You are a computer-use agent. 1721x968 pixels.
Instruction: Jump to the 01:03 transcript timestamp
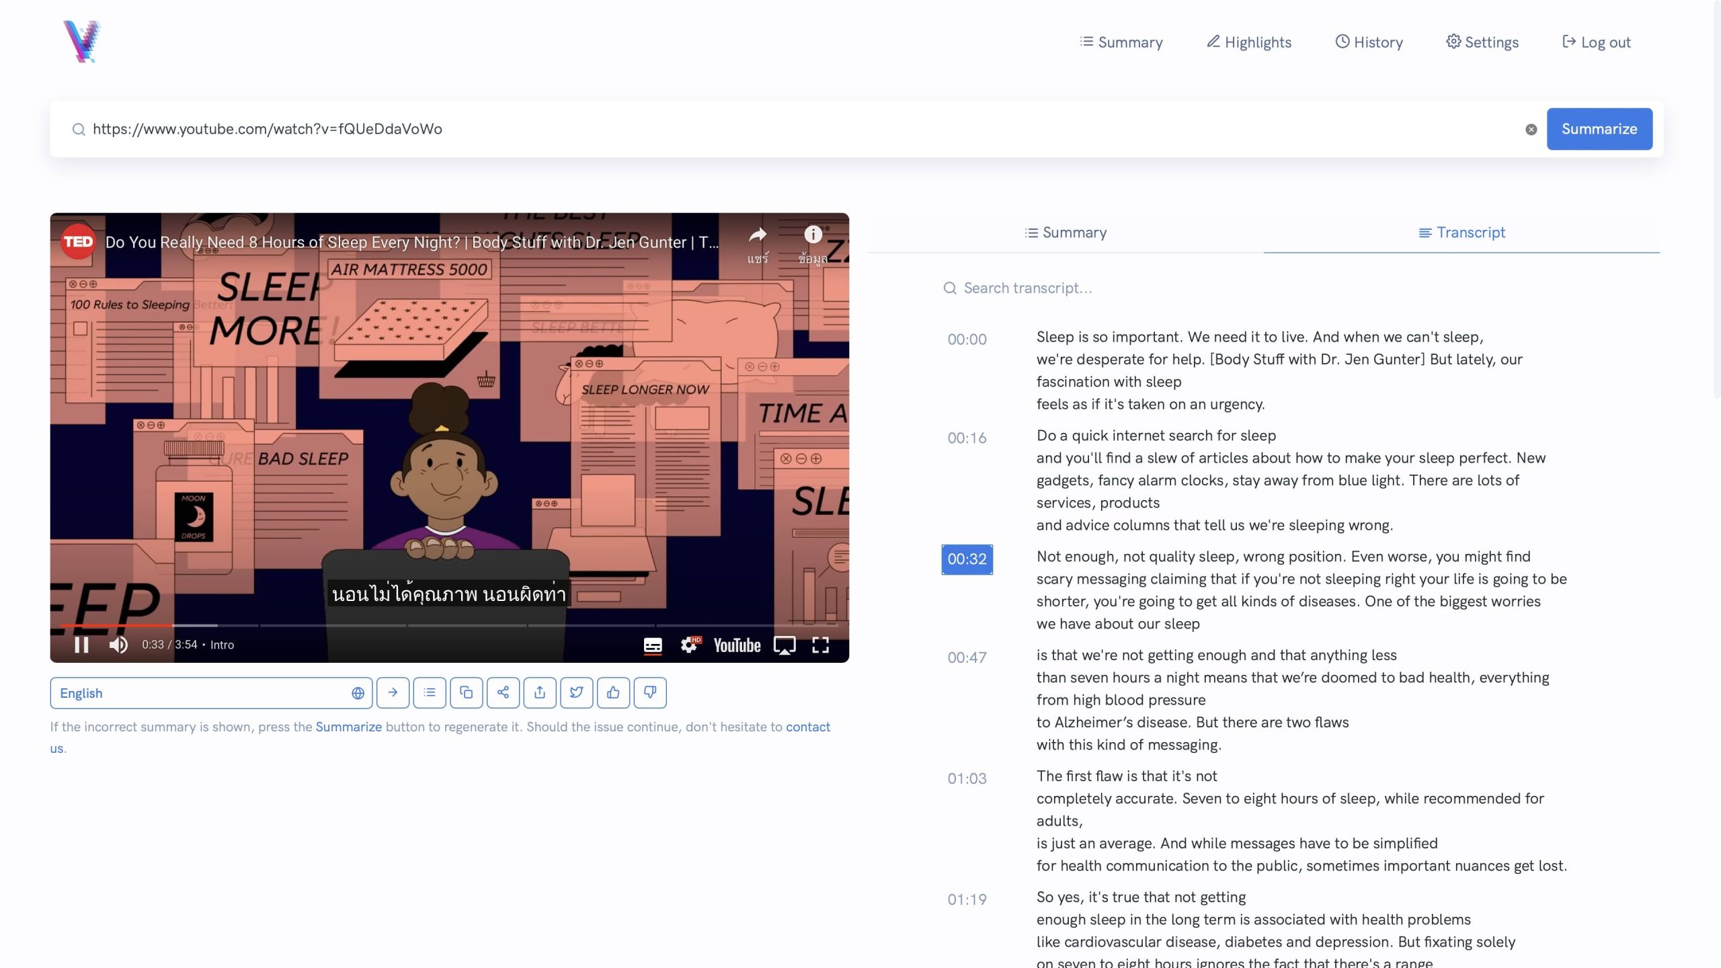tap(967, 778)
